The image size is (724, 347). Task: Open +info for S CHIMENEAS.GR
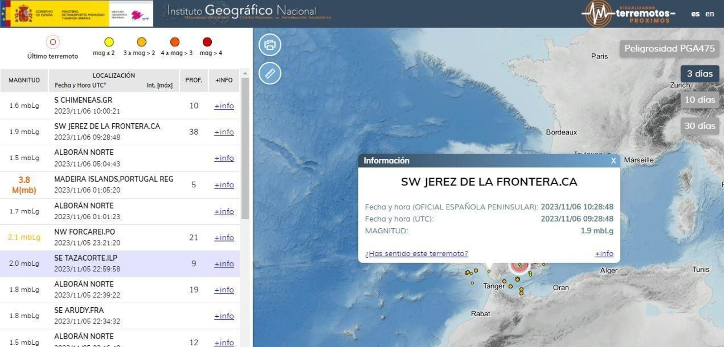coord(224,106)
